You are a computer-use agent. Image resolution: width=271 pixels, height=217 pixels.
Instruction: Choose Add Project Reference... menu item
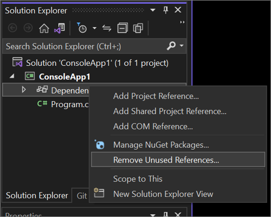point(178,96)
